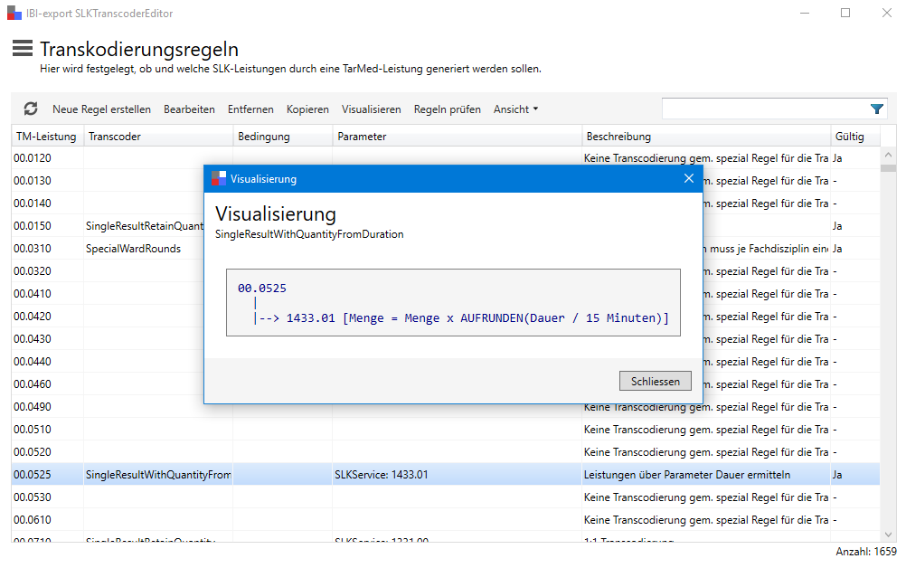Click the IBI-export app icon in title bar

[14, 14]
